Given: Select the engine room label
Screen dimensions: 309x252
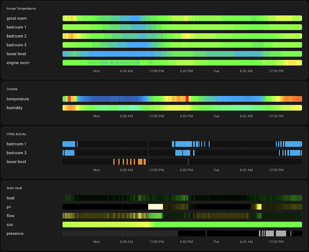Looking at the screenshot, I should tap(18, 63).
